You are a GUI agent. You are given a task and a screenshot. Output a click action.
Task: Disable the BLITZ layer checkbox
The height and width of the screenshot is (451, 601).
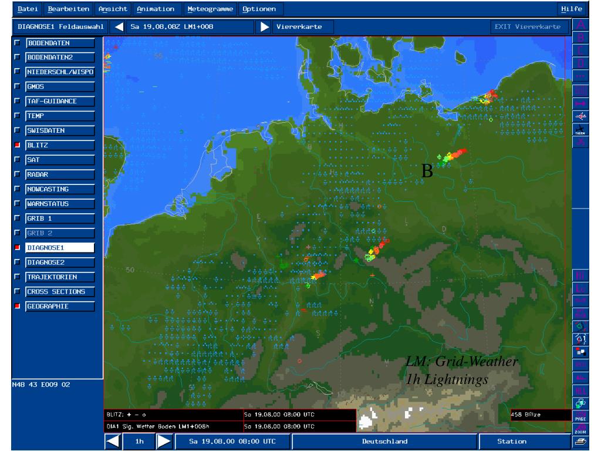[18, 145]
